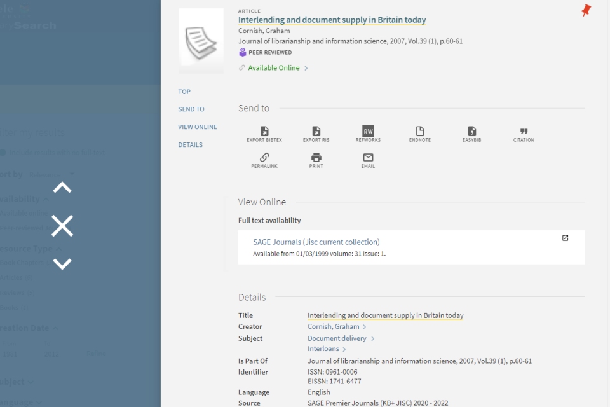The image size is (610, 407).
Task: Open SAGE Journals (Jisc current collection) link
Action: coord(316,242)
